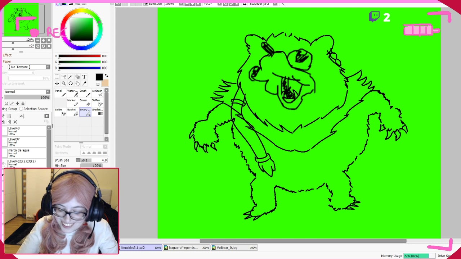This screenshot has height=259, width=461.
Task: Select the Gradation tool
Action: pos(97,112)
